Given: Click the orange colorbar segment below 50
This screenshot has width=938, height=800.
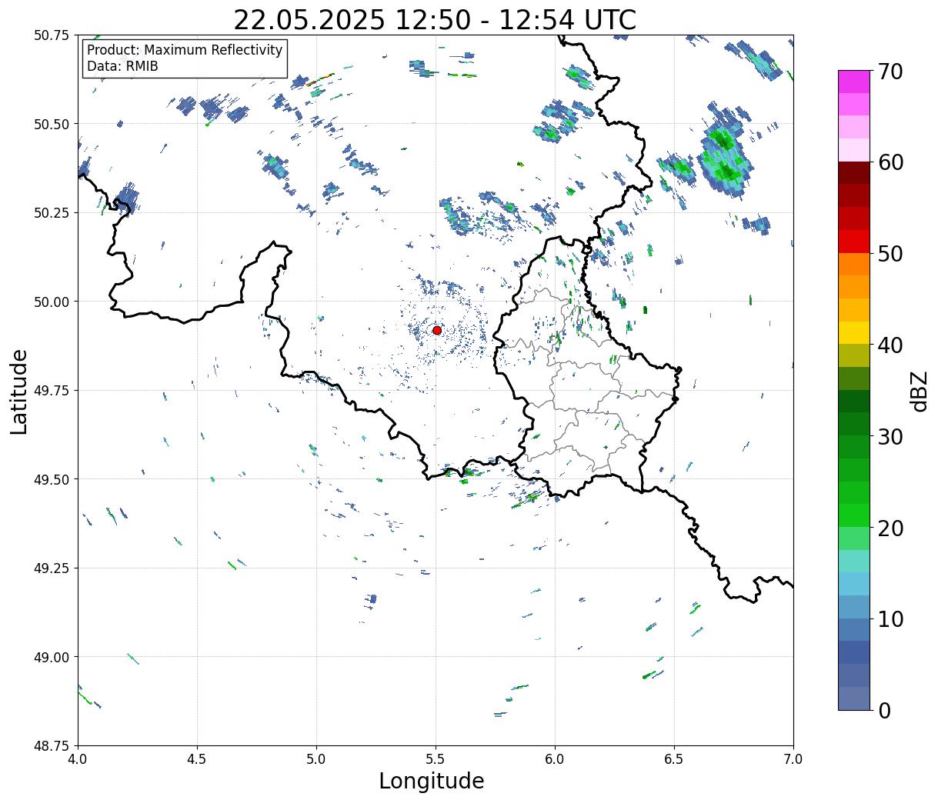Looking at the screenshot, I should 853,264.
